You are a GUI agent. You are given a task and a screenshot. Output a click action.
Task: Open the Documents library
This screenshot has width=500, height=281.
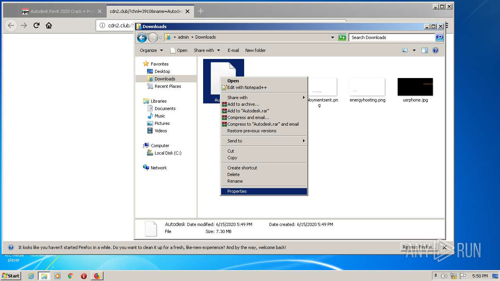tap(161, 108)
